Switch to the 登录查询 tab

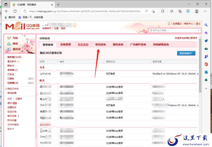pos(48,45)
